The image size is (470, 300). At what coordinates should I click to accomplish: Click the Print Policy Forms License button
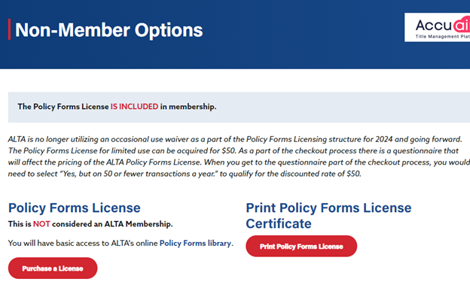pos(301,246)
